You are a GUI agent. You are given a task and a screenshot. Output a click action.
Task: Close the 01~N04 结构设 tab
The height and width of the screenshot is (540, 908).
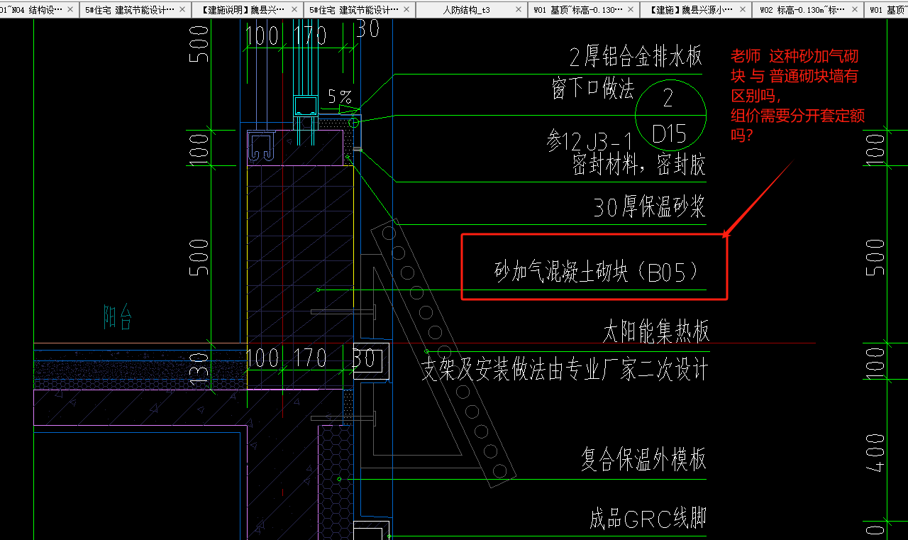[x=70, y=10]
